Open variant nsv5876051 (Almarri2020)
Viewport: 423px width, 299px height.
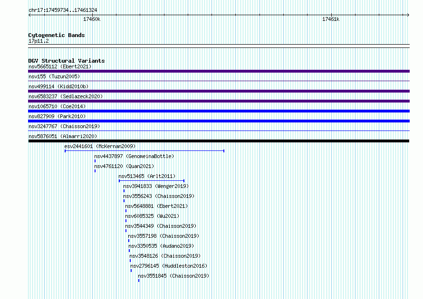[63, 136]
